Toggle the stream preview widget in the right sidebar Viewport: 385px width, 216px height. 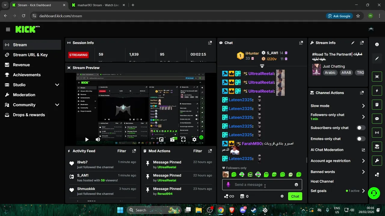click(x=377, y=76)
